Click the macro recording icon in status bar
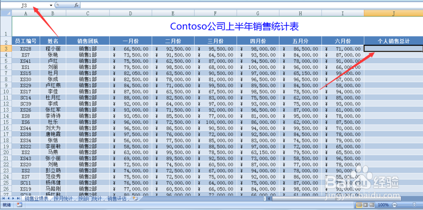Viewport: 423px width, 210px height. click(19, 205)
